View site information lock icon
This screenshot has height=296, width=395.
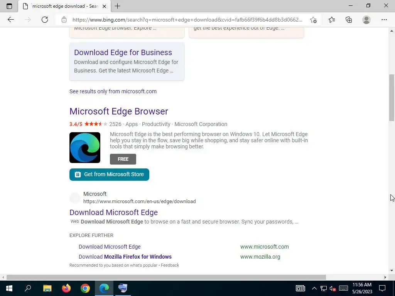coord(64,20)
